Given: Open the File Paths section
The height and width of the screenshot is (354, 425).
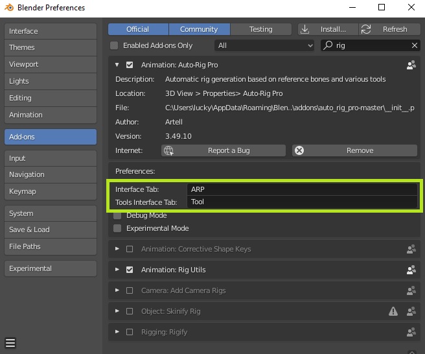Looking at the screenshot, I should (51, 246).
